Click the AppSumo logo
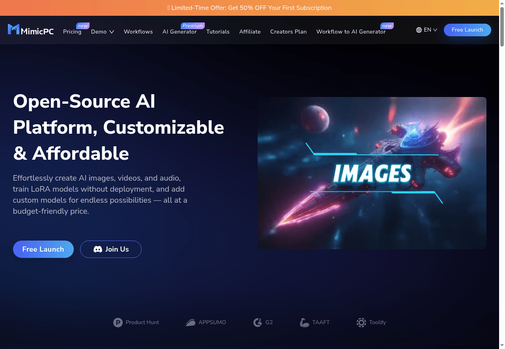Screen dimensions: 505x349 pos(191,323)
